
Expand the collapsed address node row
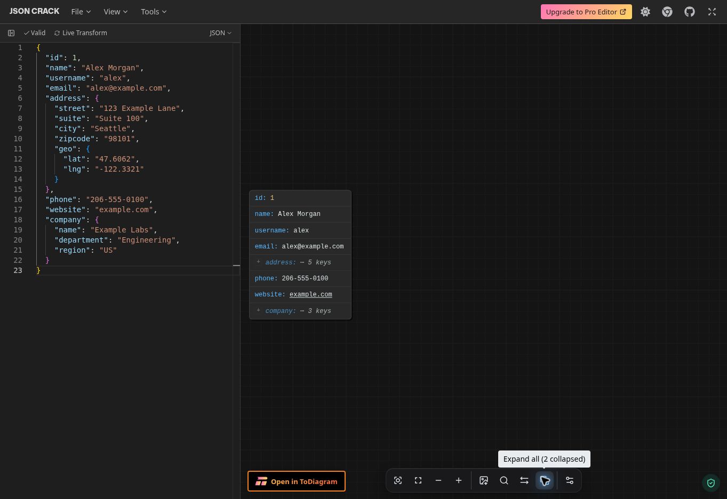[x=300, y=262]
